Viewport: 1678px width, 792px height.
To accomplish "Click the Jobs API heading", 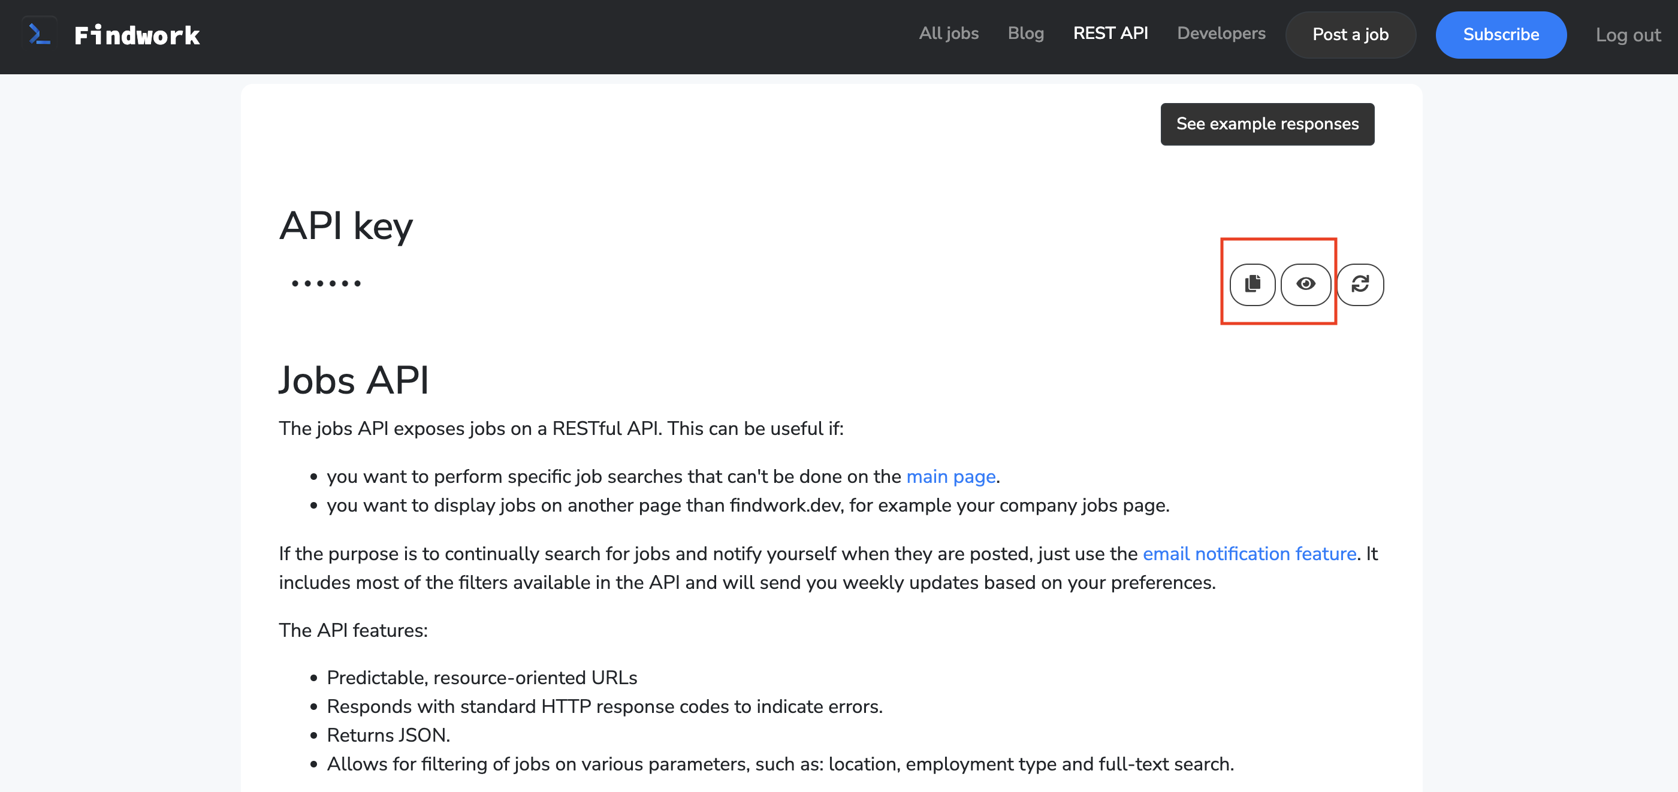I will coord(354,380).
